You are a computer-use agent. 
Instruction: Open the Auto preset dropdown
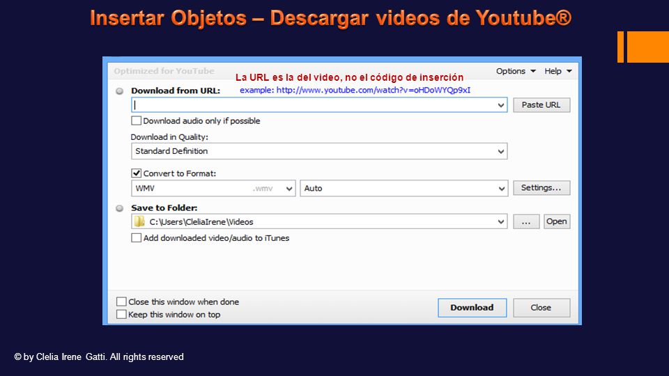pos(404,189)
